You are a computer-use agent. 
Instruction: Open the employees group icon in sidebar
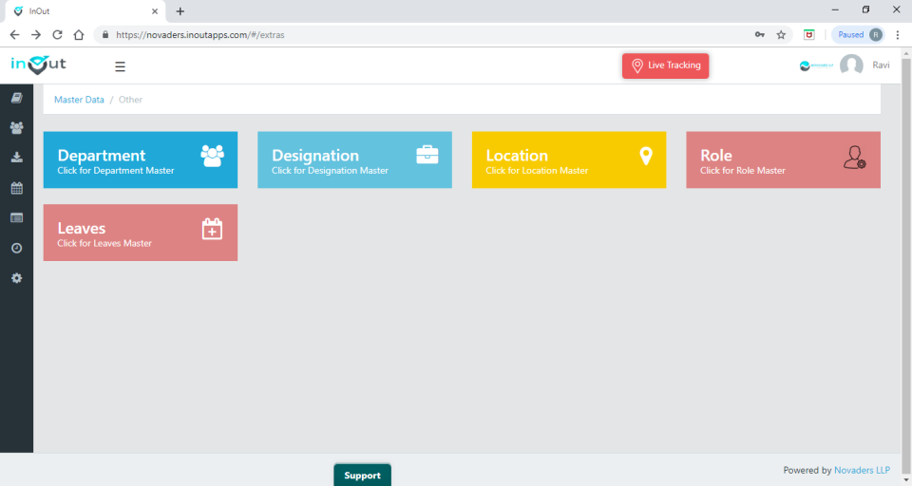point(16,128)
